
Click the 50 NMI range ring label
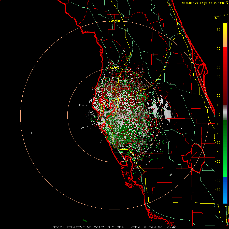(x=114, y=68)
